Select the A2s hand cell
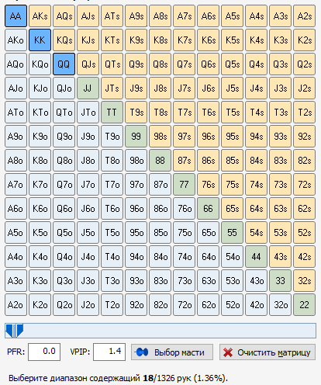This screenshot has width=321, height=385. pyautogui.click(x=305, y=16)
